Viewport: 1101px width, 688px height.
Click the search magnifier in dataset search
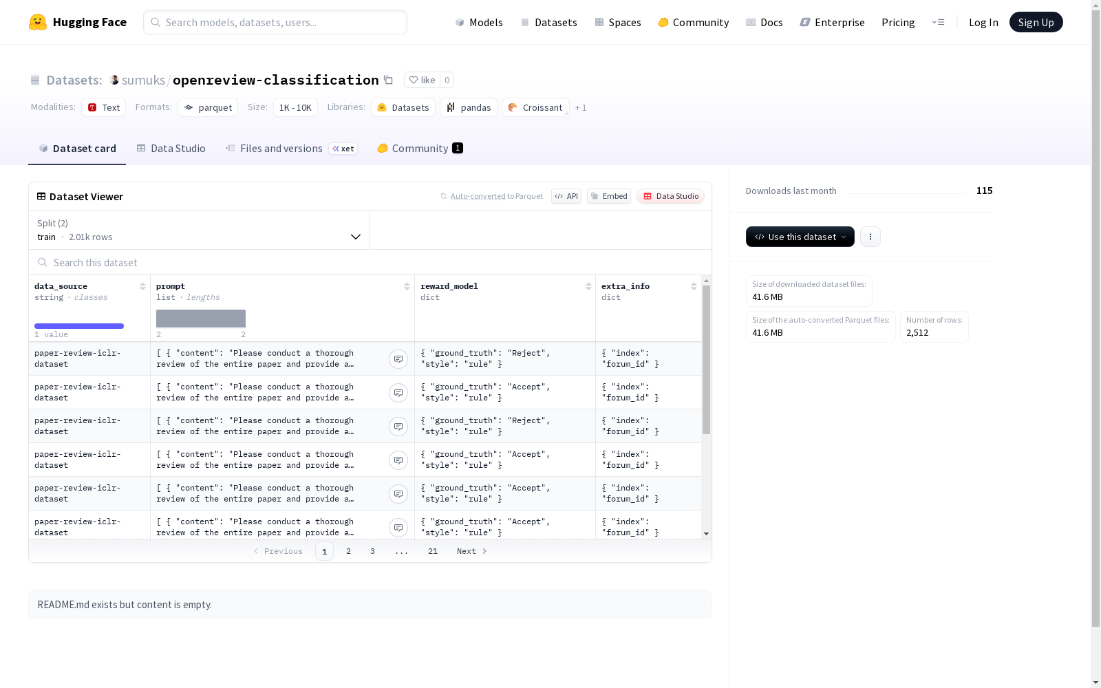(43, 262)
